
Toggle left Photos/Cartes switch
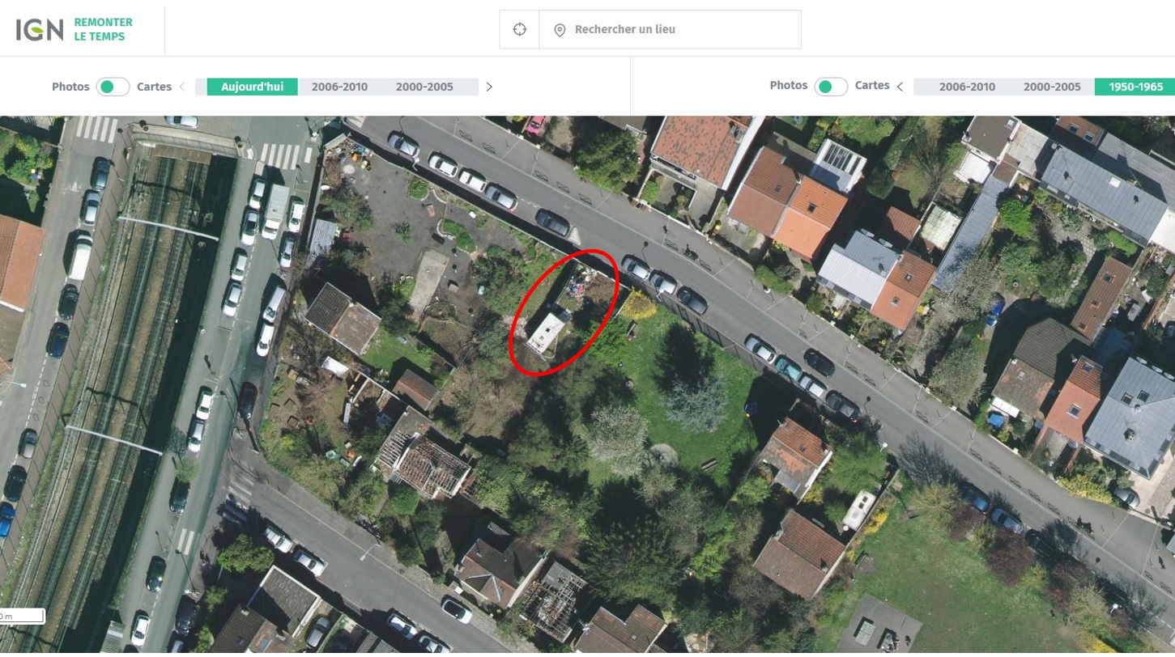click(x=113, y=87)
